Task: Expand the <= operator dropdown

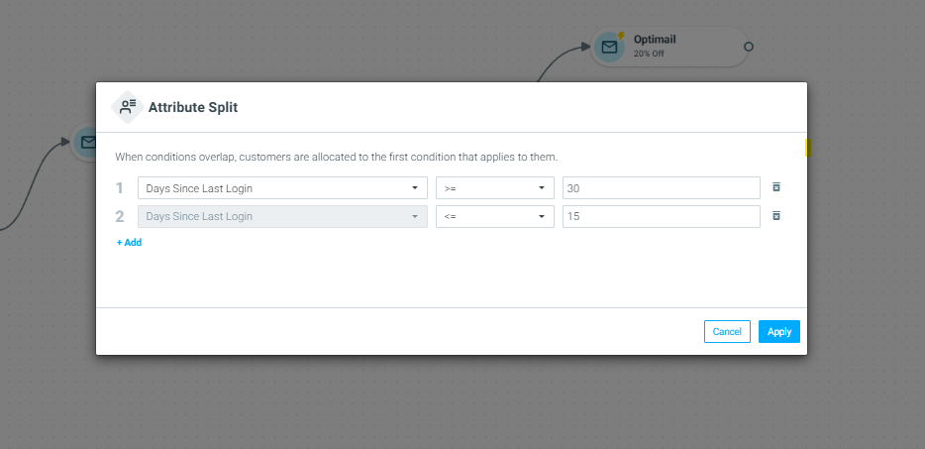Action: (495, 216)
